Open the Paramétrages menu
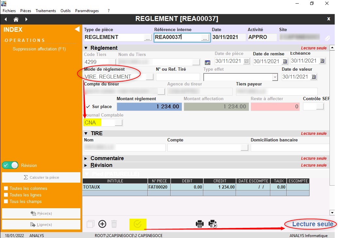The image size is (338, 238). [87, 11]
